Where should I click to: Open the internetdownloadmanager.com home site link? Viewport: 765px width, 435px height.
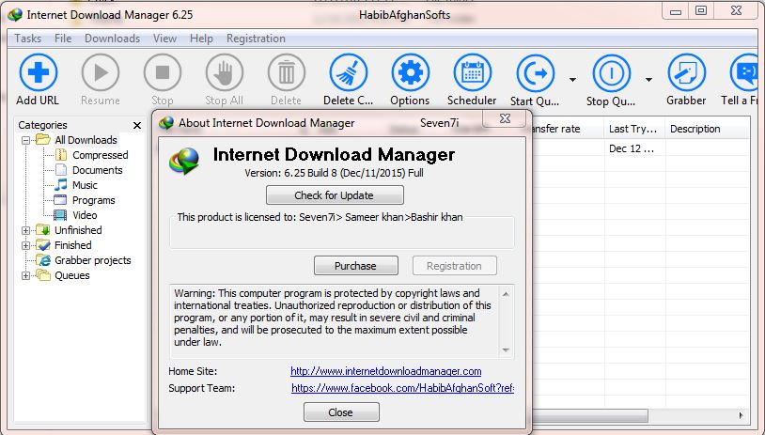pyautogui.click(x=386, y=372)
